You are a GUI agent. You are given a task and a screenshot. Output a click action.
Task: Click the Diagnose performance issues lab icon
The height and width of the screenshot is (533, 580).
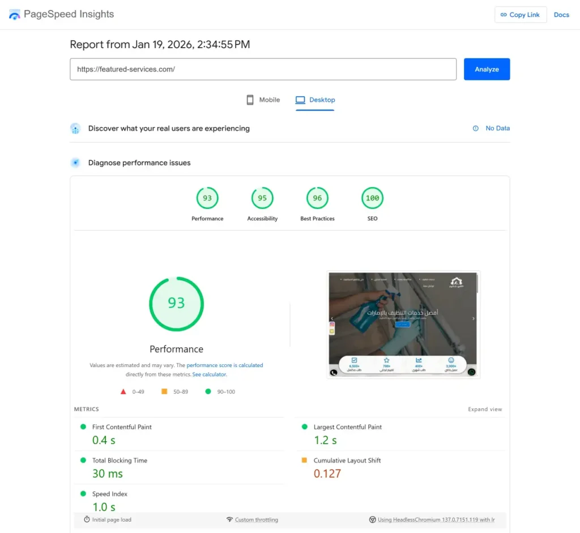click(75, 163)
